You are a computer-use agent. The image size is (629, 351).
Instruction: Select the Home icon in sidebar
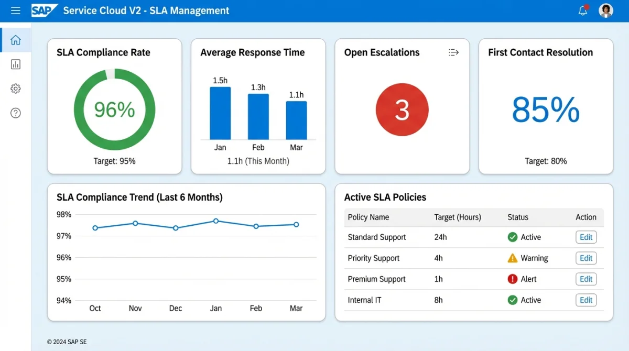[x=15, y=39]
